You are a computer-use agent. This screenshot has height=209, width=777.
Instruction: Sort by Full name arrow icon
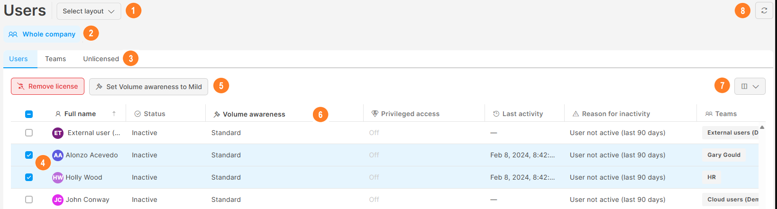pos(114,114)
